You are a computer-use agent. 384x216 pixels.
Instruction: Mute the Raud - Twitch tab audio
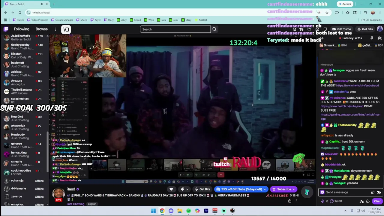click(x=42, y=4)
